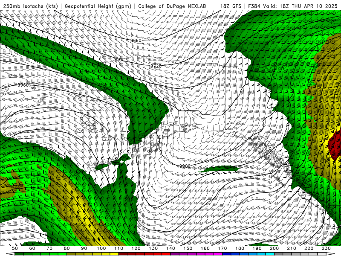Viewport: 341px width, 256px height.
Task: Click the 90 value on the color scale
Action: (x=84, y=248)
